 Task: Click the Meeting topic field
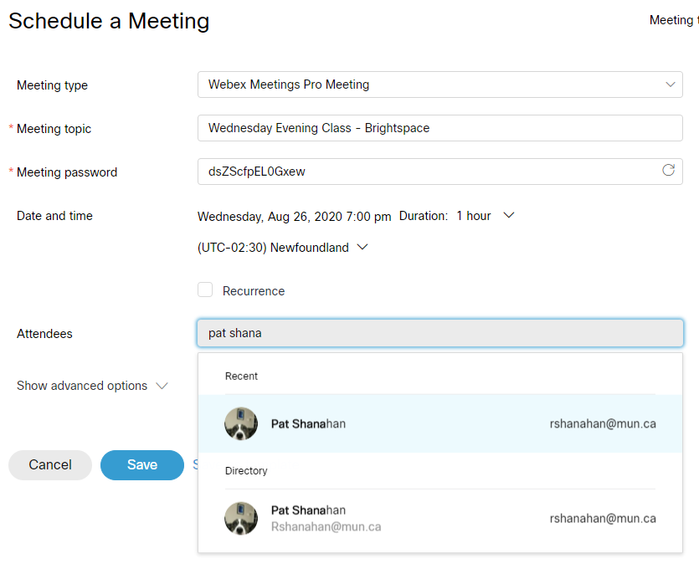click(x=440, y=128)
